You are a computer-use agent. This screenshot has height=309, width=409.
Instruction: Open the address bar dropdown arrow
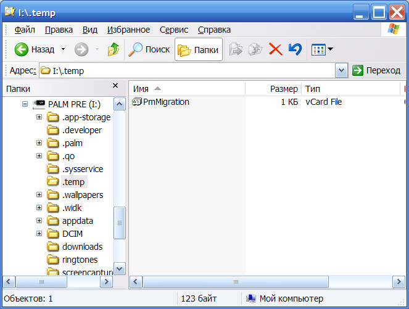coord(341,70)
